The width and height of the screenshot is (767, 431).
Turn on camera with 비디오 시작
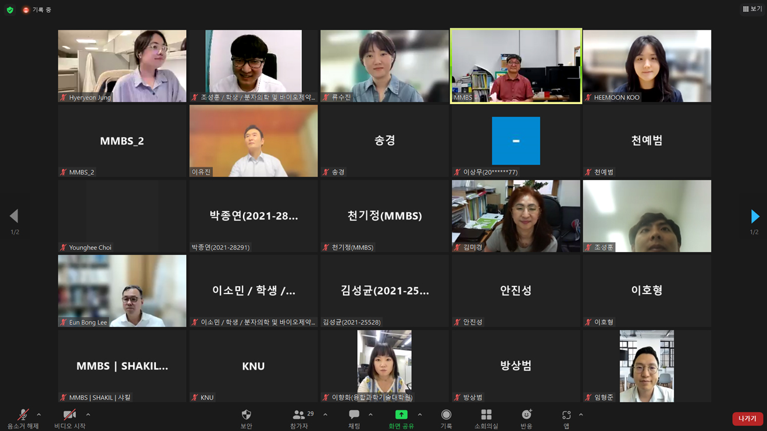coord(70,419)
